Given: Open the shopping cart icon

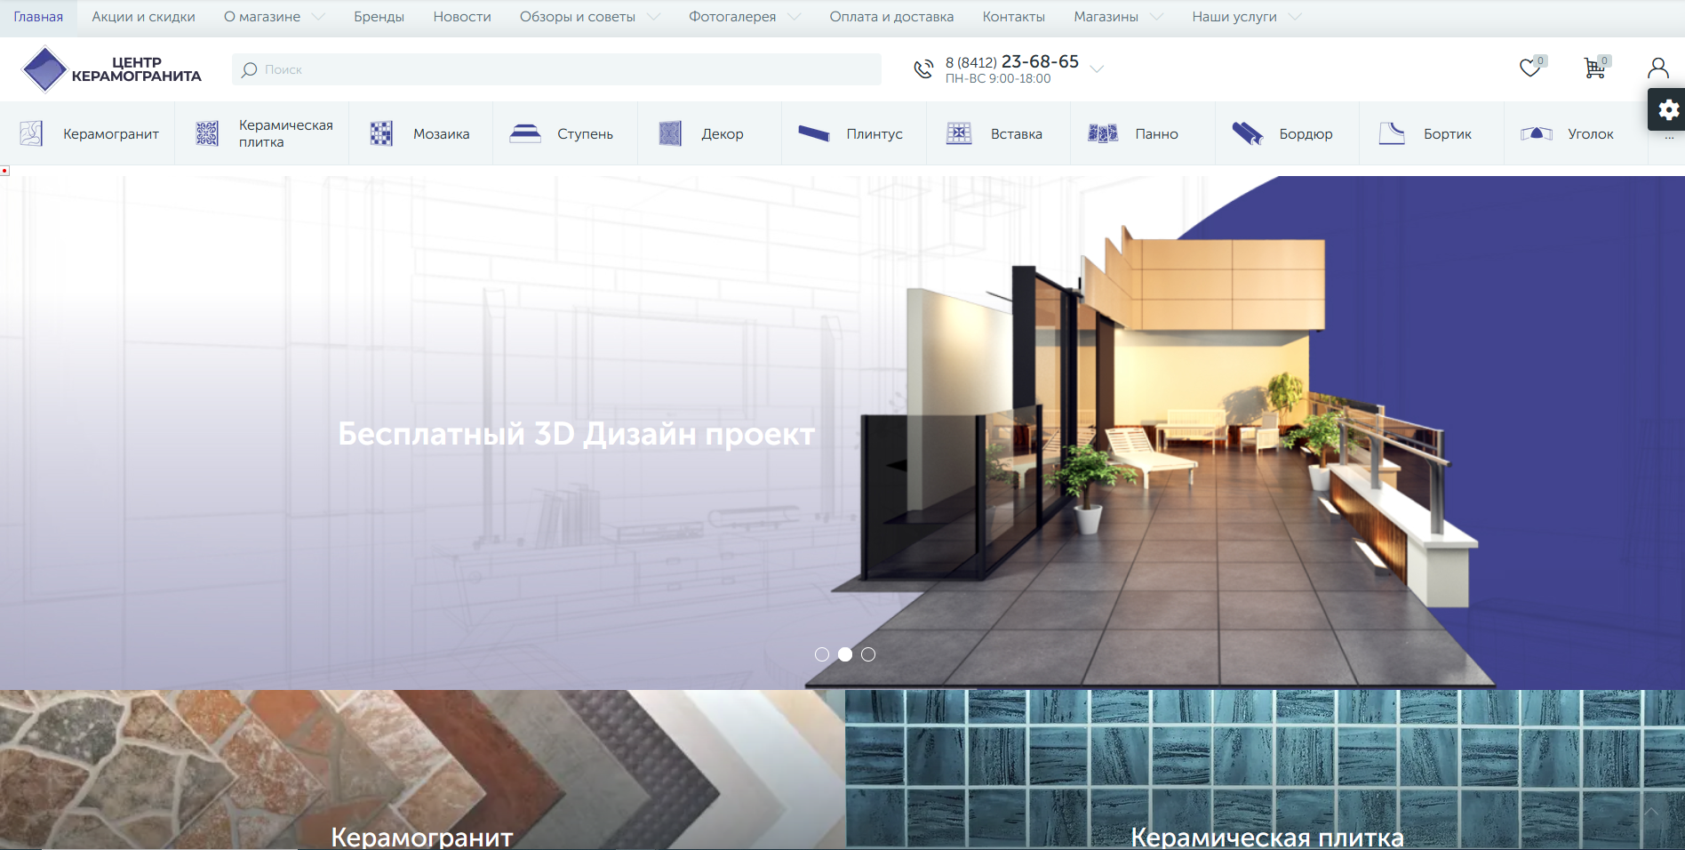Looking at the screenshot, I should coord(1594,68).
